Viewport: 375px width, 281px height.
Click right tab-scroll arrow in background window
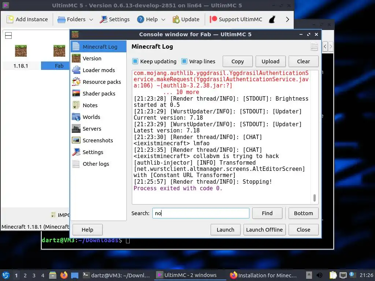pyautogui.click(x=331, y=46)
